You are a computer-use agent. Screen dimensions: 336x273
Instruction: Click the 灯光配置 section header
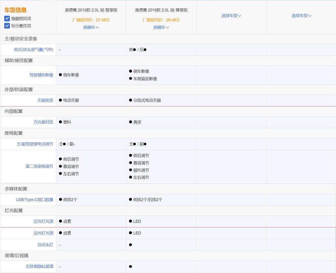13,211
